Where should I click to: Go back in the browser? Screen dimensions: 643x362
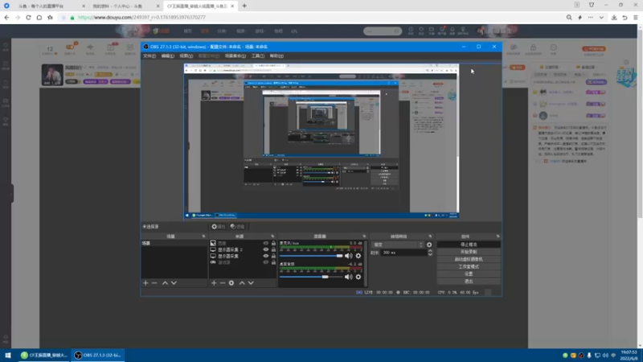click(6, 17)
